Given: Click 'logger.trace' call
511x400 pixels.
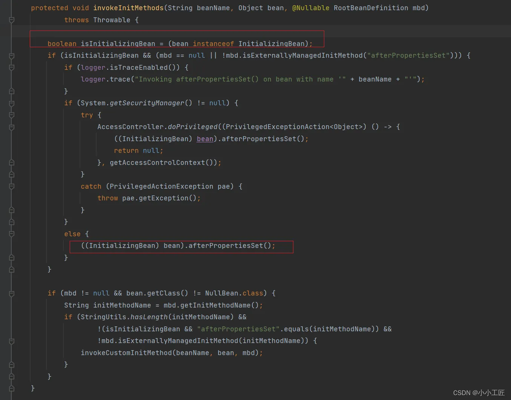Looking at the screenshot, I should [x=106, y=79].
